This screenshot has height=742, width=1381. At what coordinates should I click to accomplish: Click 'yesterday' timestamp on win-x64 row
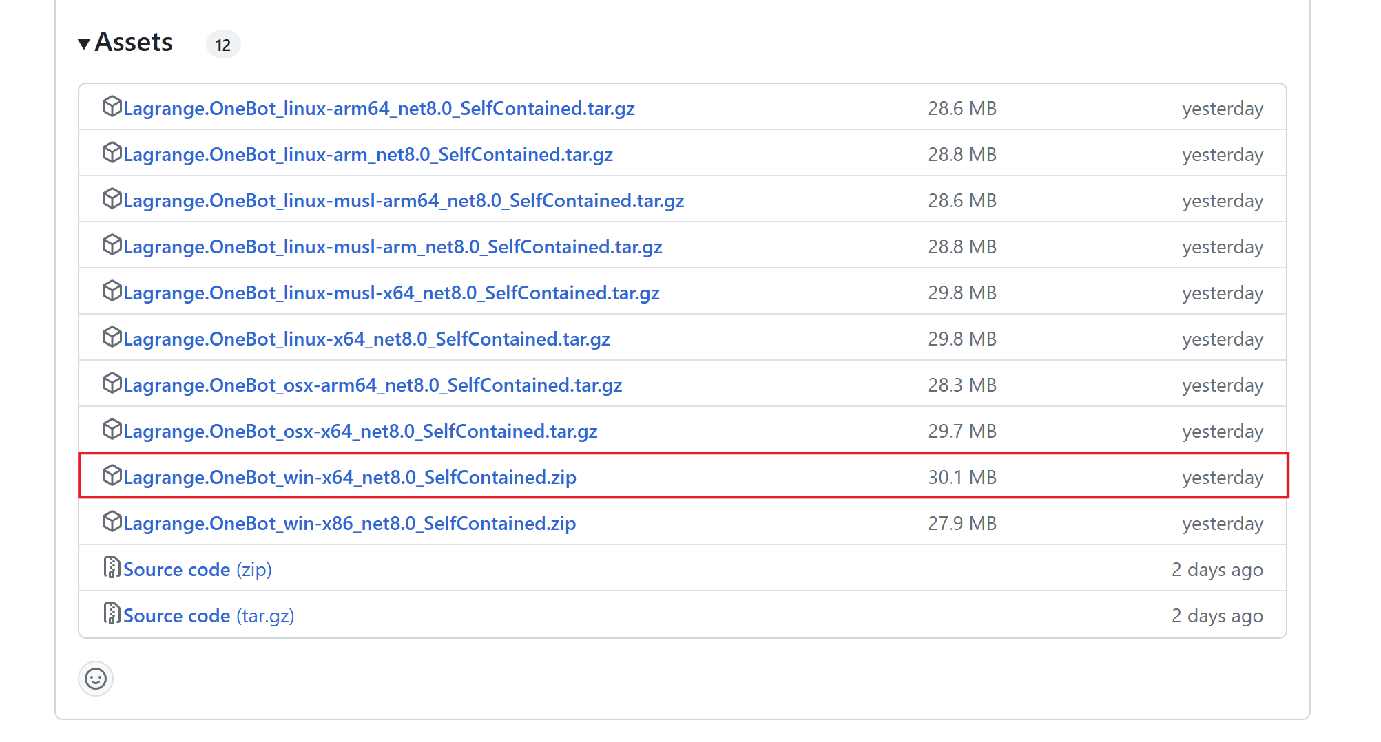point(1223,478)
